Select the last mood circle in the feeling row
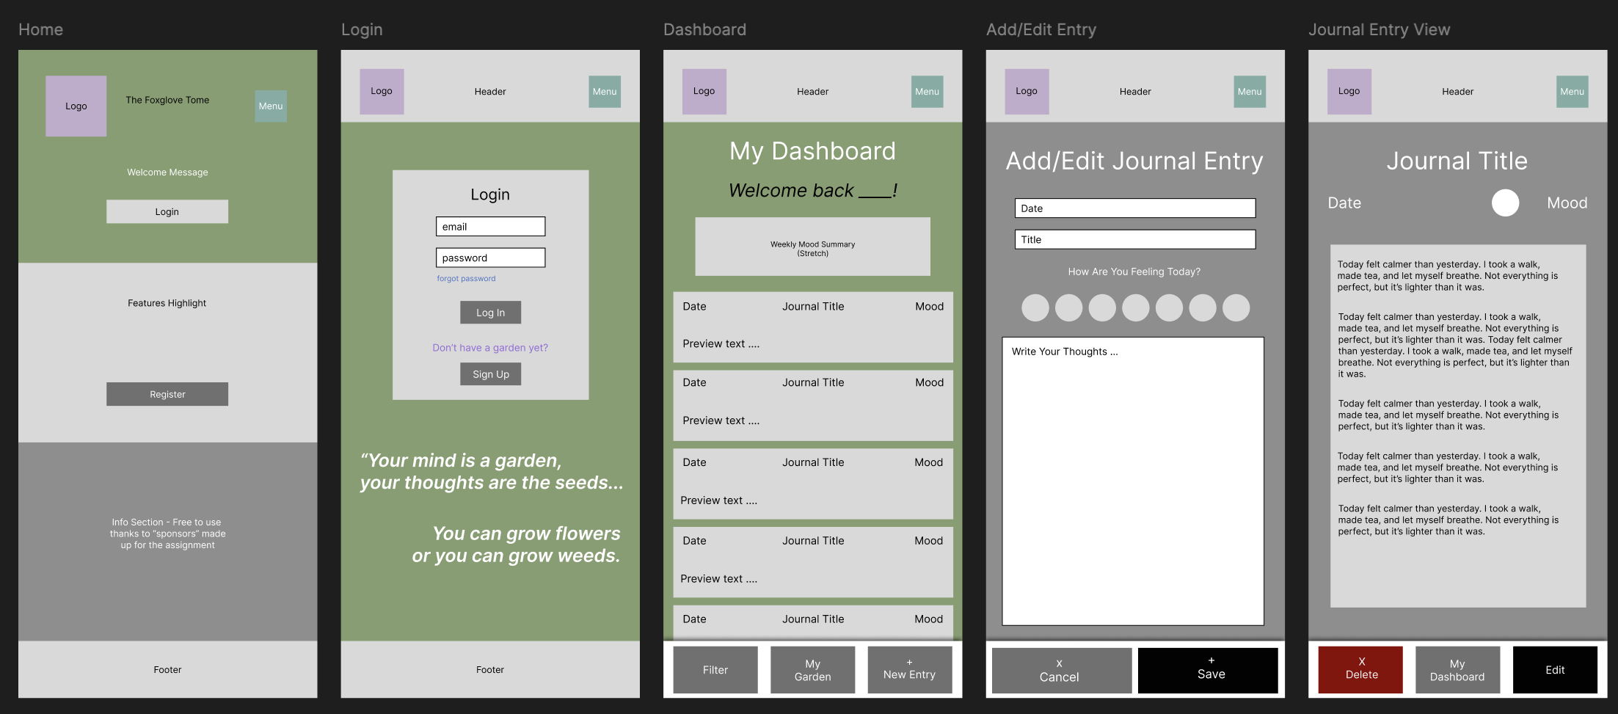 (x=1236, y=307)
